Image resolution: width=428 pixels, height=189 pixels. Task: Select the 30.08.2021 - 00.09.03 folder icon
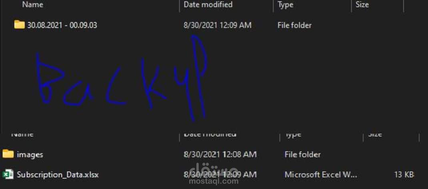(19, 24)
